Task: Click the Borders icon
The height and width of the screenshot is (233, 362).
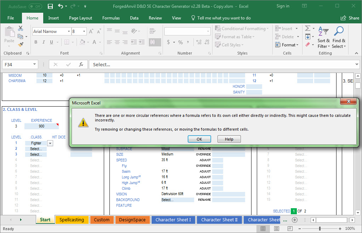Action: [67, 42]
